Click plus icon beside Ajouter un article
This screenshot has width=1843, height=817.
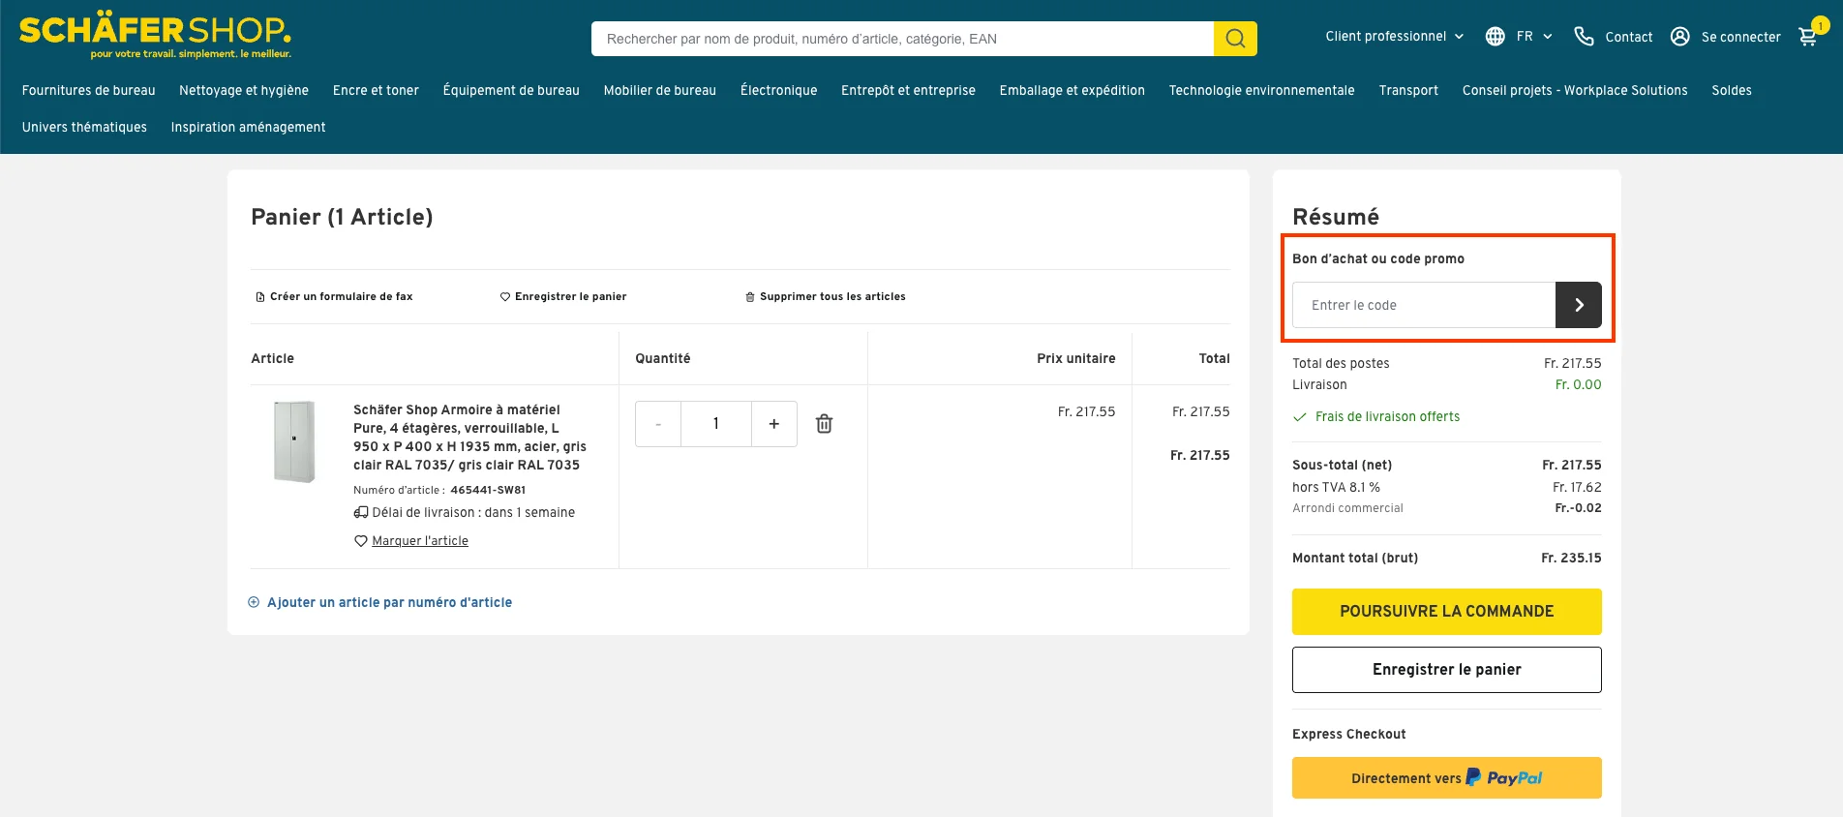pos(254,602)
